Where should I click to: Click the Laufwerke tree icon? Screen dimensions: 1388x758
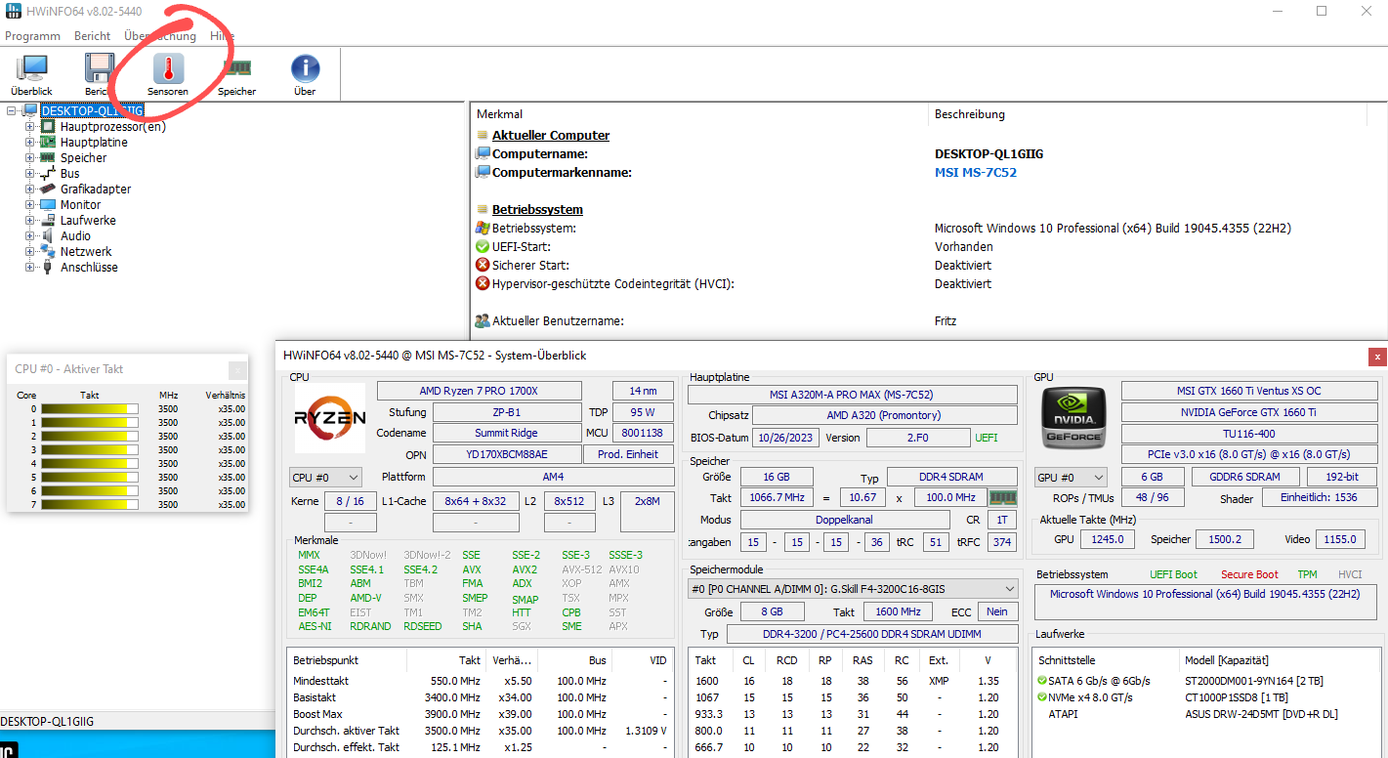point(48,220)
